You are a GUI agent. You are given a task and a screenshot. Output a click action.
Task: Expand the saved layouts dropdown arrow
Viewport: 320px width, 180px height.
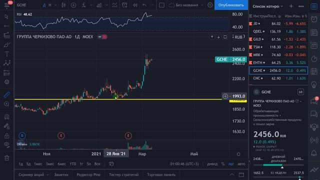coord(202,5)
